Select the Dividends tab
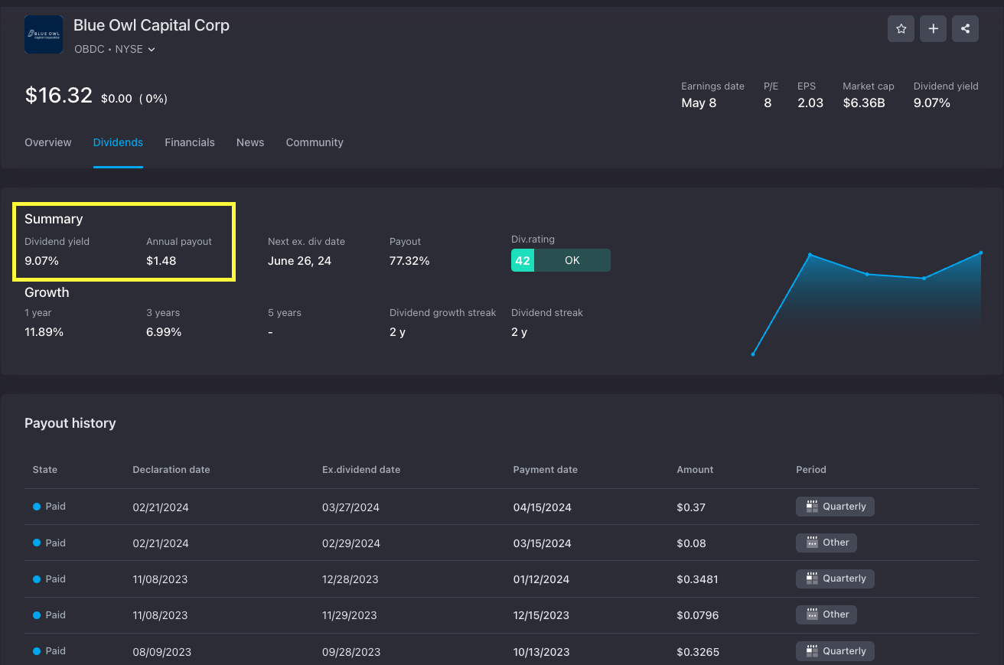 coord(118,142)
